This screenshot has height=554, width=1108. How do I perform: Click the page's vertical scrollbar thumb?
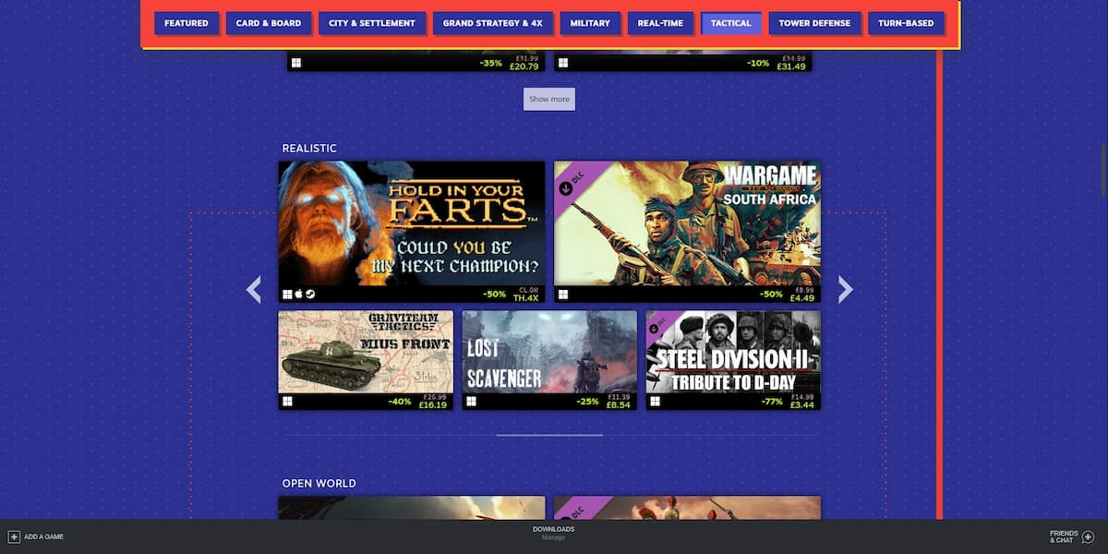[x=1102, y=155]
